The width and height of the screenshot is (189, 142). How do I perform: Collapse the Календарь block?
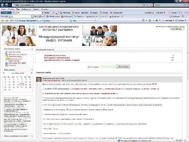tap(31, 70)
